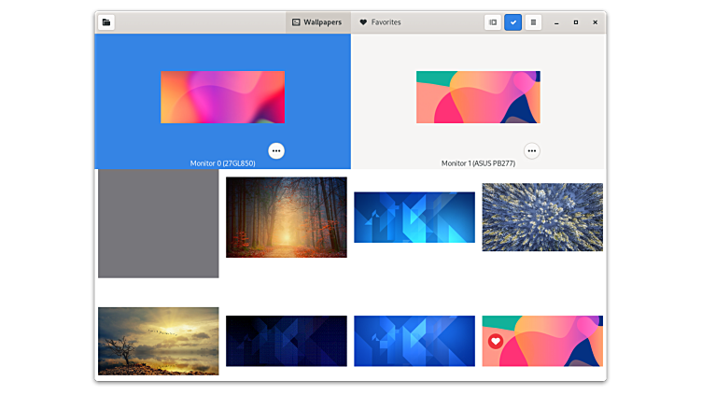
Task: Toggle the monitor panel layout button
Action: coord(493,22)
